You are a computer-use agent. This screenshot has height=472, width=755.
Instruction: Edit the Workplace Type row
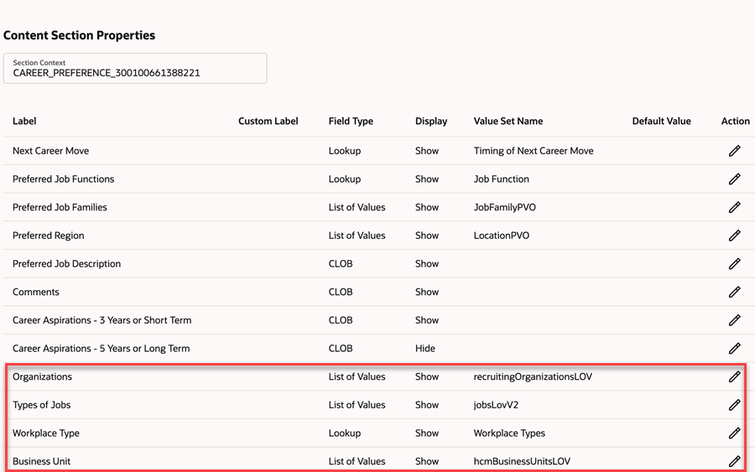coord(734,433)
